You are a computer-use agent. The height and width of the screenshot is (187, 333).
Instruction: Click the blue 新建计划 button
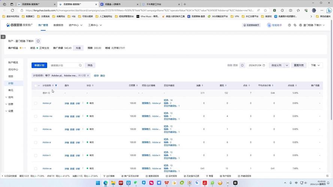pos(39,65)
